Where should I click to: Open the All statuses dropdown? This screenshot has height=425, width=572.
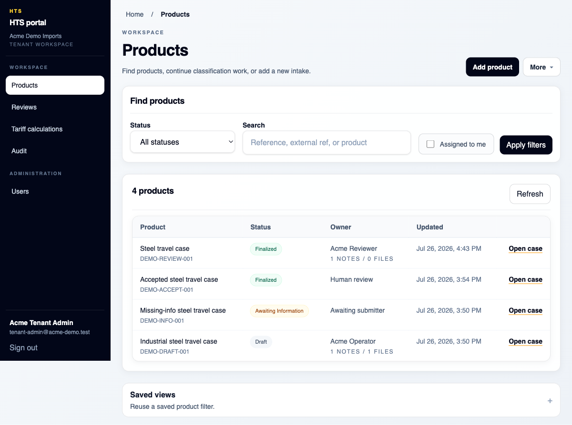183,142
